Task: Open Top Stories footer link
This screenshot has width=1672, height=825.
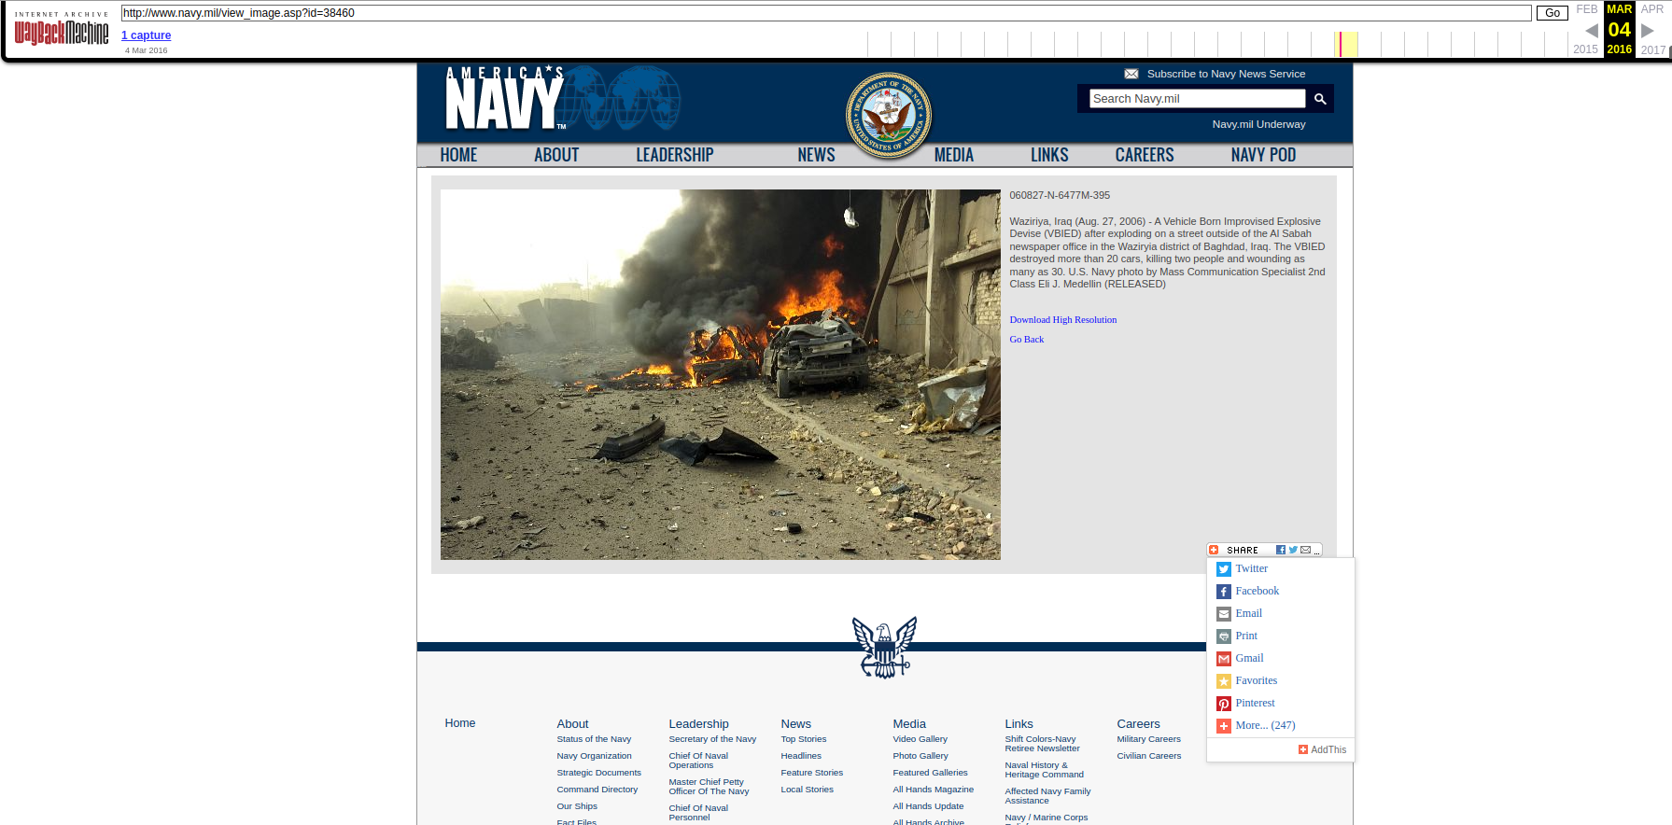Action: tap(803, 739)
